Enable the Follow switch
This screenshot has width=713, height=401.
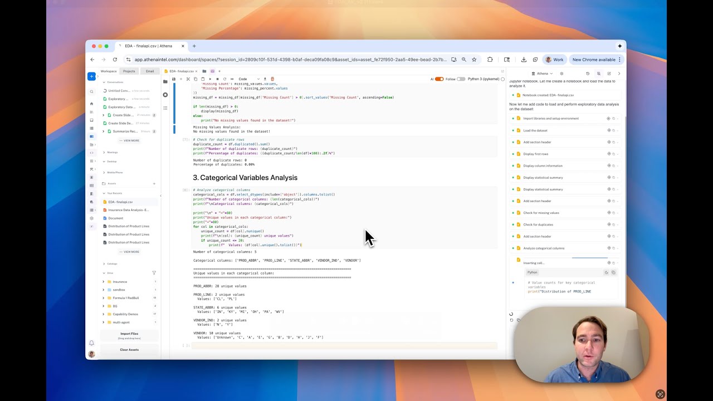461,79
